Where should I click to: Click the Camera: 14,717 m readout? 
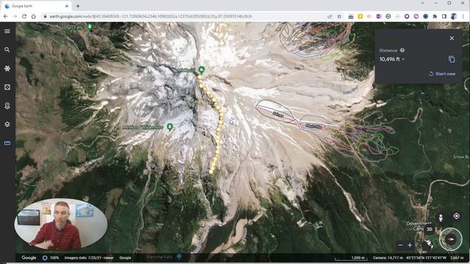388,257
